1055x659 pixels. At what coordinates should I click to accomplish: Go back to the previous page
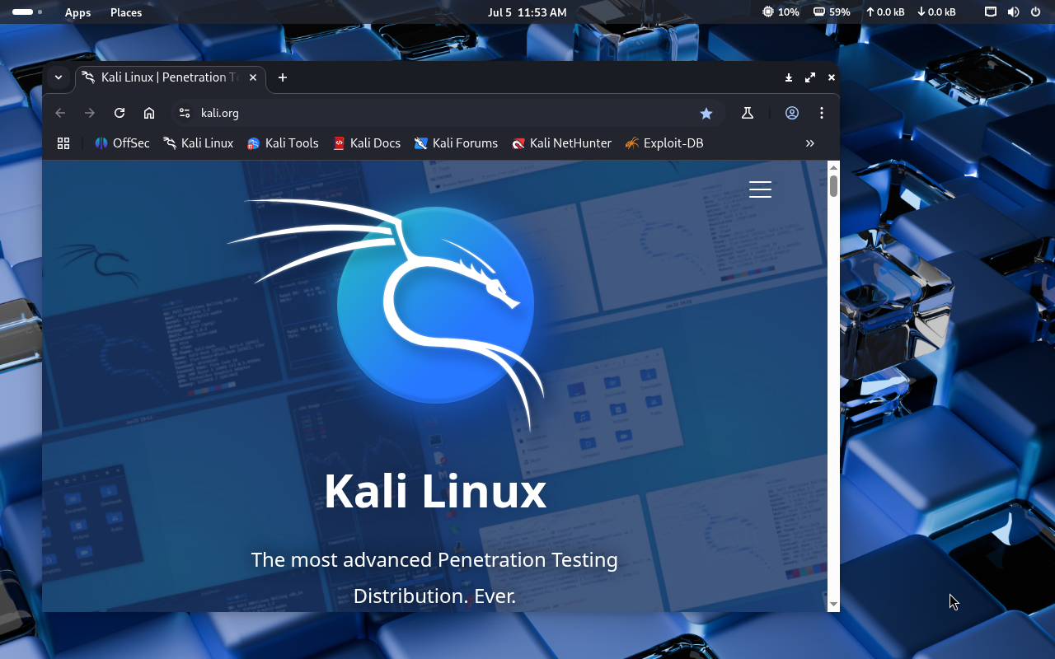60,113
